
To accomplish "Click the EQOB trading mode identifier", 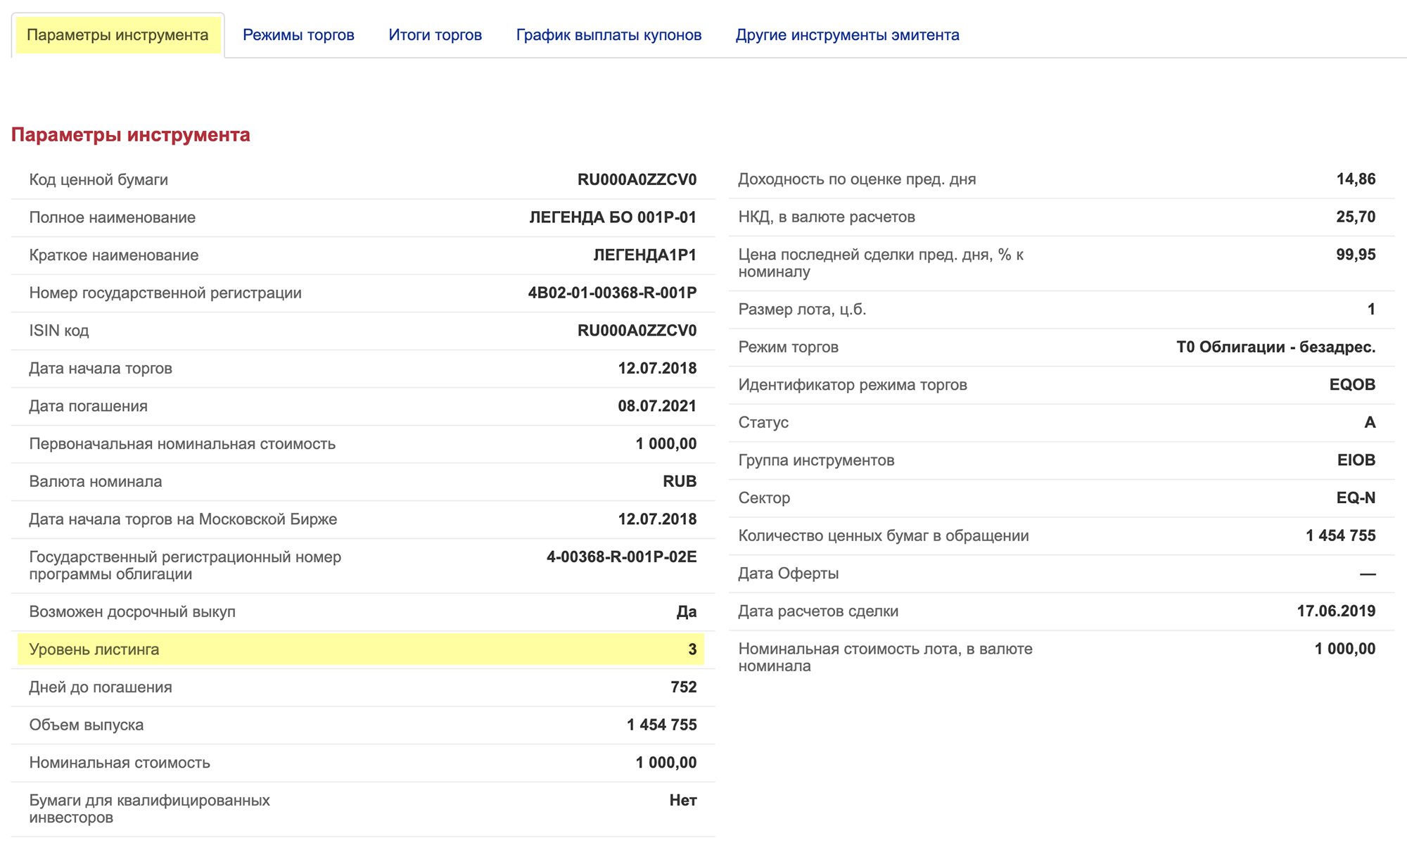I will pos(1351,385).
